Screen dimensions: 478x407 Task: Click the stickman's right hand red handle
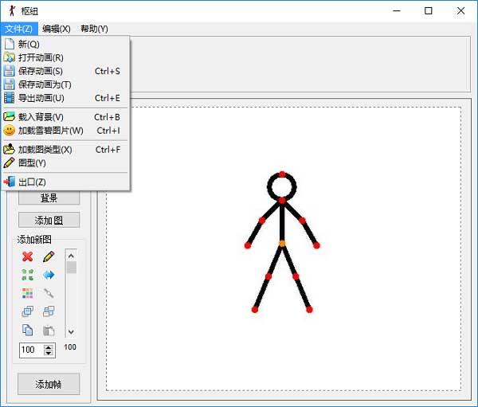click(x=316, y=245)
